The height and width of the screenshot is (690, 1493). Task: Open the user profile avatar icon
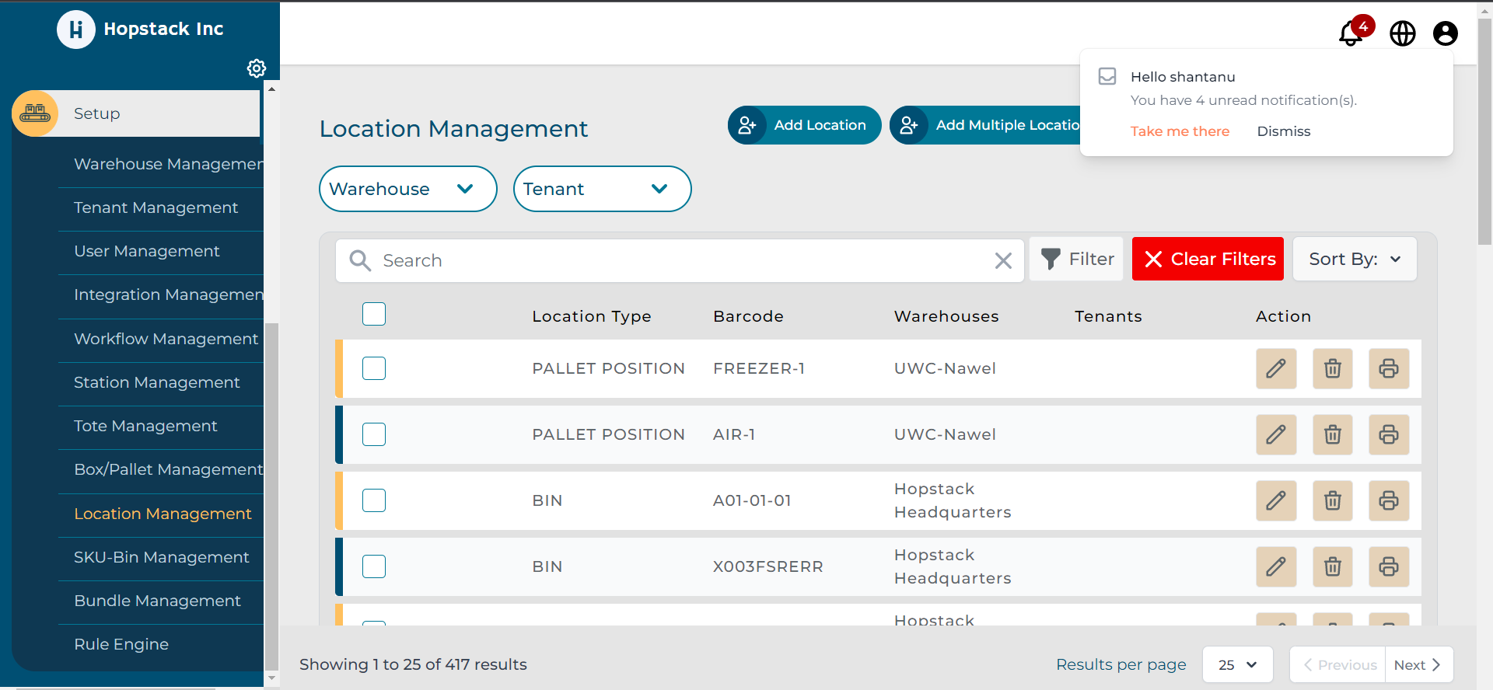(1445, 33)
